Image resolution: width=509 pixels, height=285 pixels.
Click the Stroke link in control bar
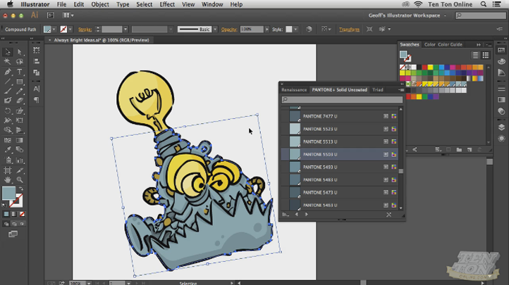click(x=85, y=30)
